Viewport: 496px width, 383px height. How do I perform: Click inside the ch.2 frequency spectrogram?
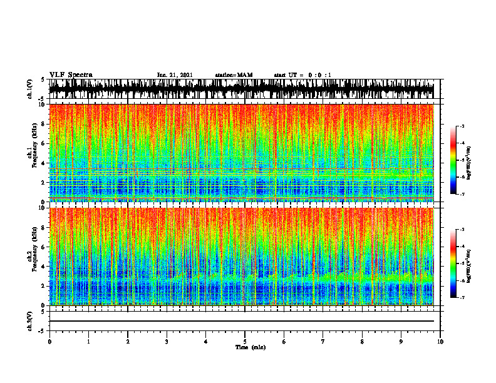242,257
